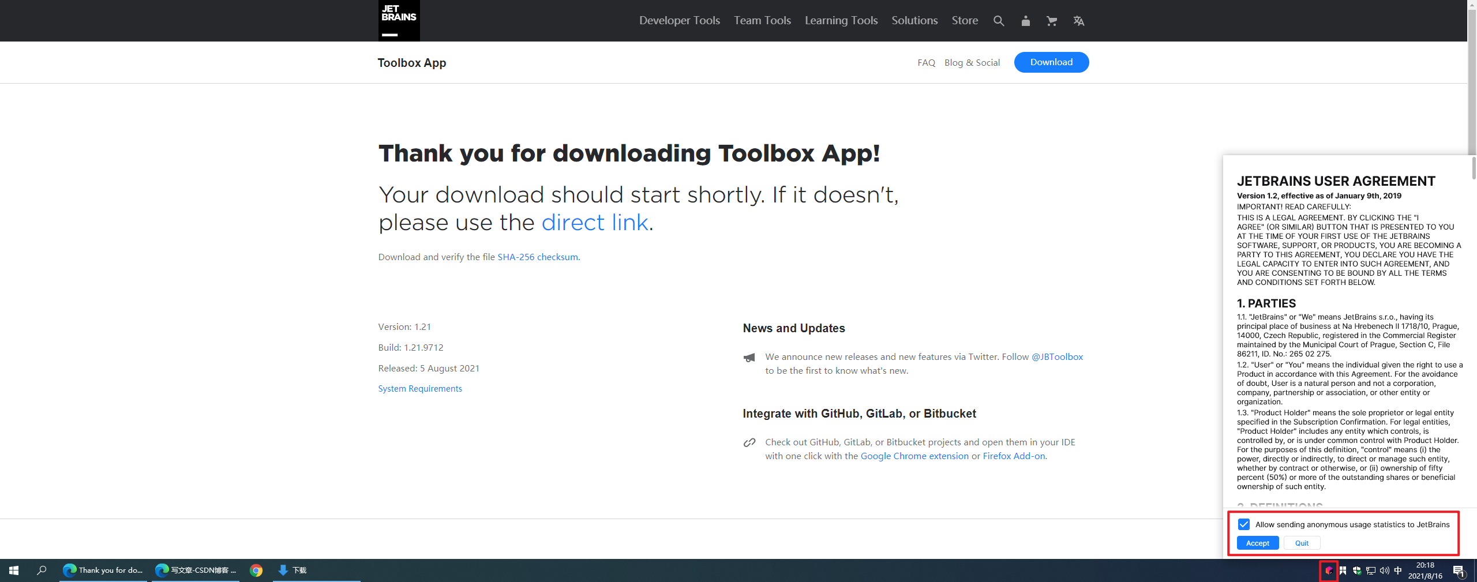Open the network tray icon
The height and width of the screenshot is (582, 1477).
[1371, 570]
